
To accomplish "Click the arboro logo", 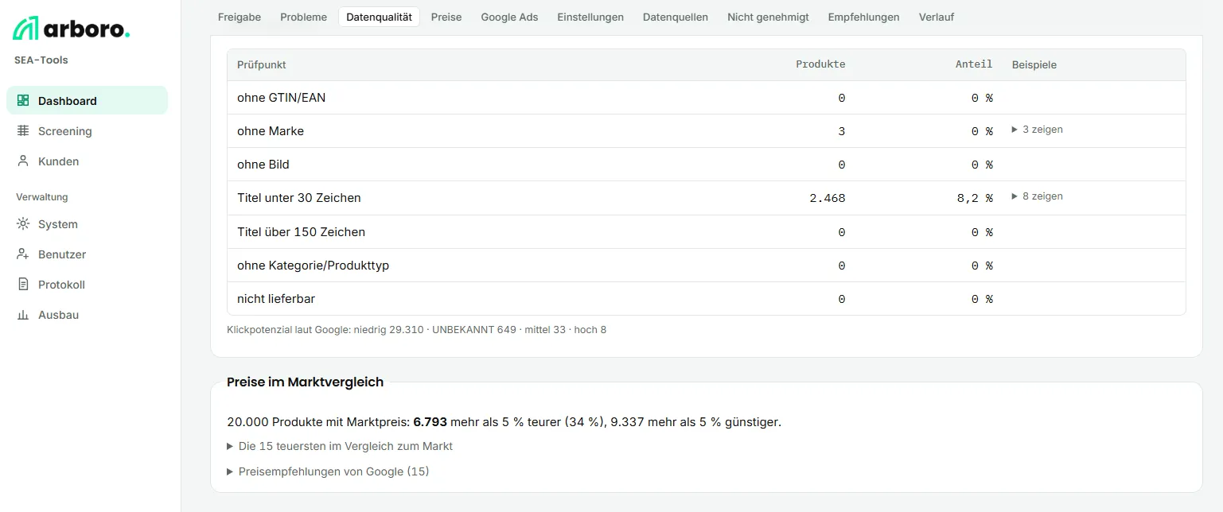I will (72, 29).
